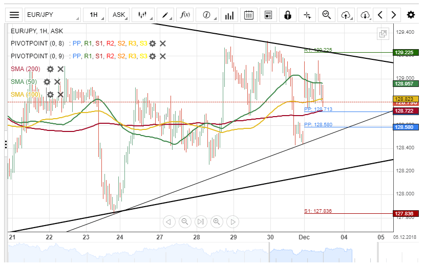Click the bar chart volume icon
This screenshot has width=424, height=267.
229,15
